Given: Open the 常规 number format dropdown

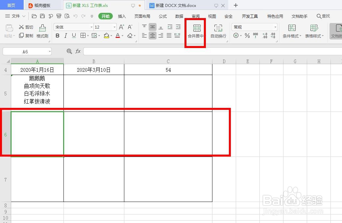Looking at the screenshot, I should [x=275, y=27].
